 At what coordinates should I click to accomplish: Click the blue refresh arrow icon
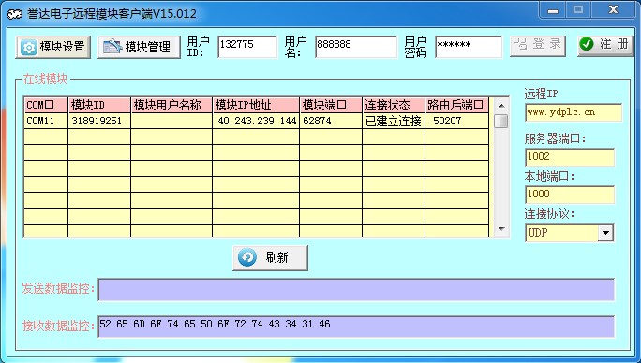(x=246, y=257)
